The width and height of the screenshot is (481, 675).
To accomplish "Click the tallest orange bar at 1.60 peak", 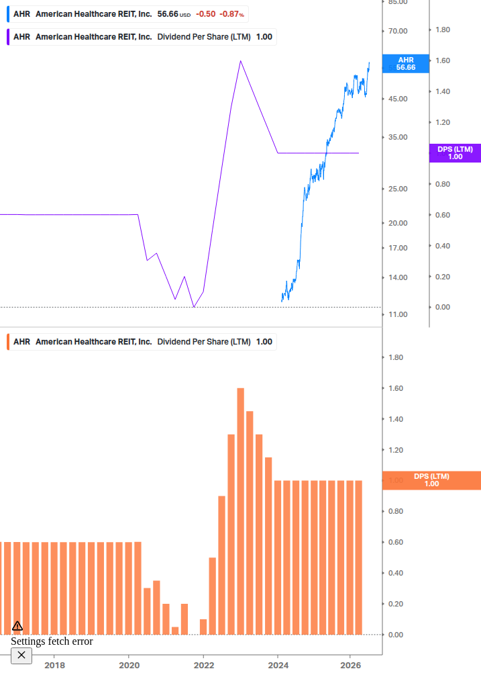I will (x=240, y=511).
